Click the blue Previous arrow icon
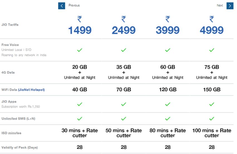The image size is (237, 154). (62, 6)
